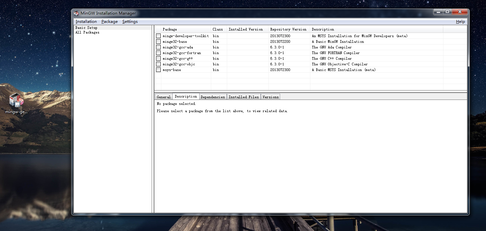Switch to the General tab
Screen dimensions: 486x231
[x=164, y=97]
